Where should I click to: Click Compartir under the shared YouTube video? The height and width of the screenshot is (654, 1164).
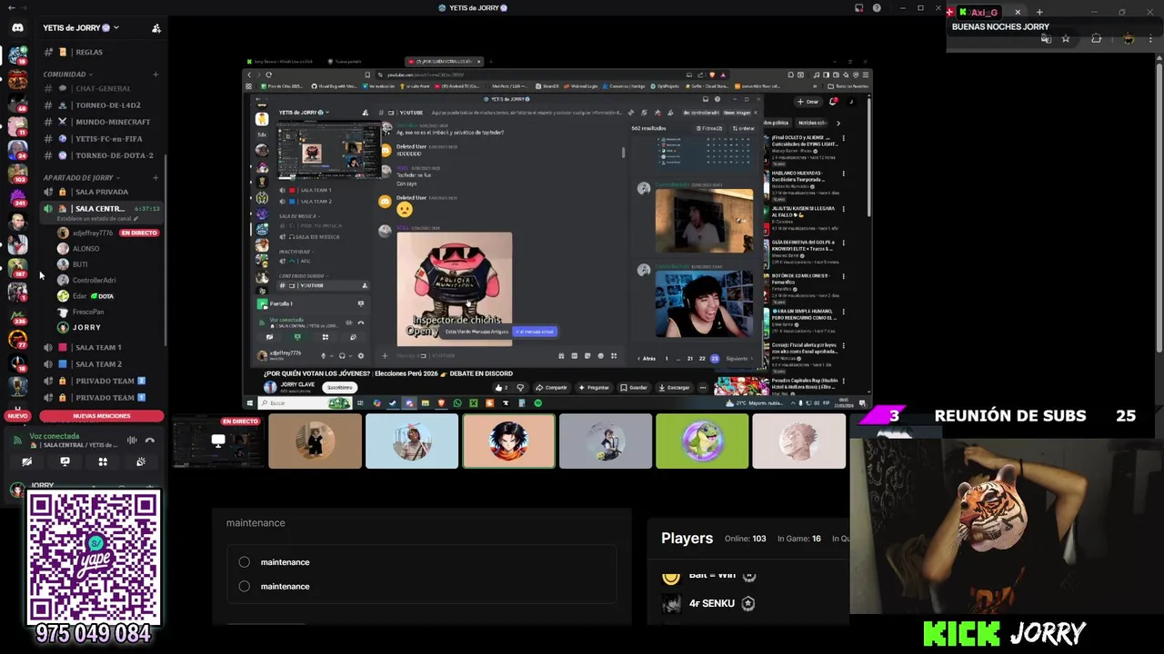(551, 387)
